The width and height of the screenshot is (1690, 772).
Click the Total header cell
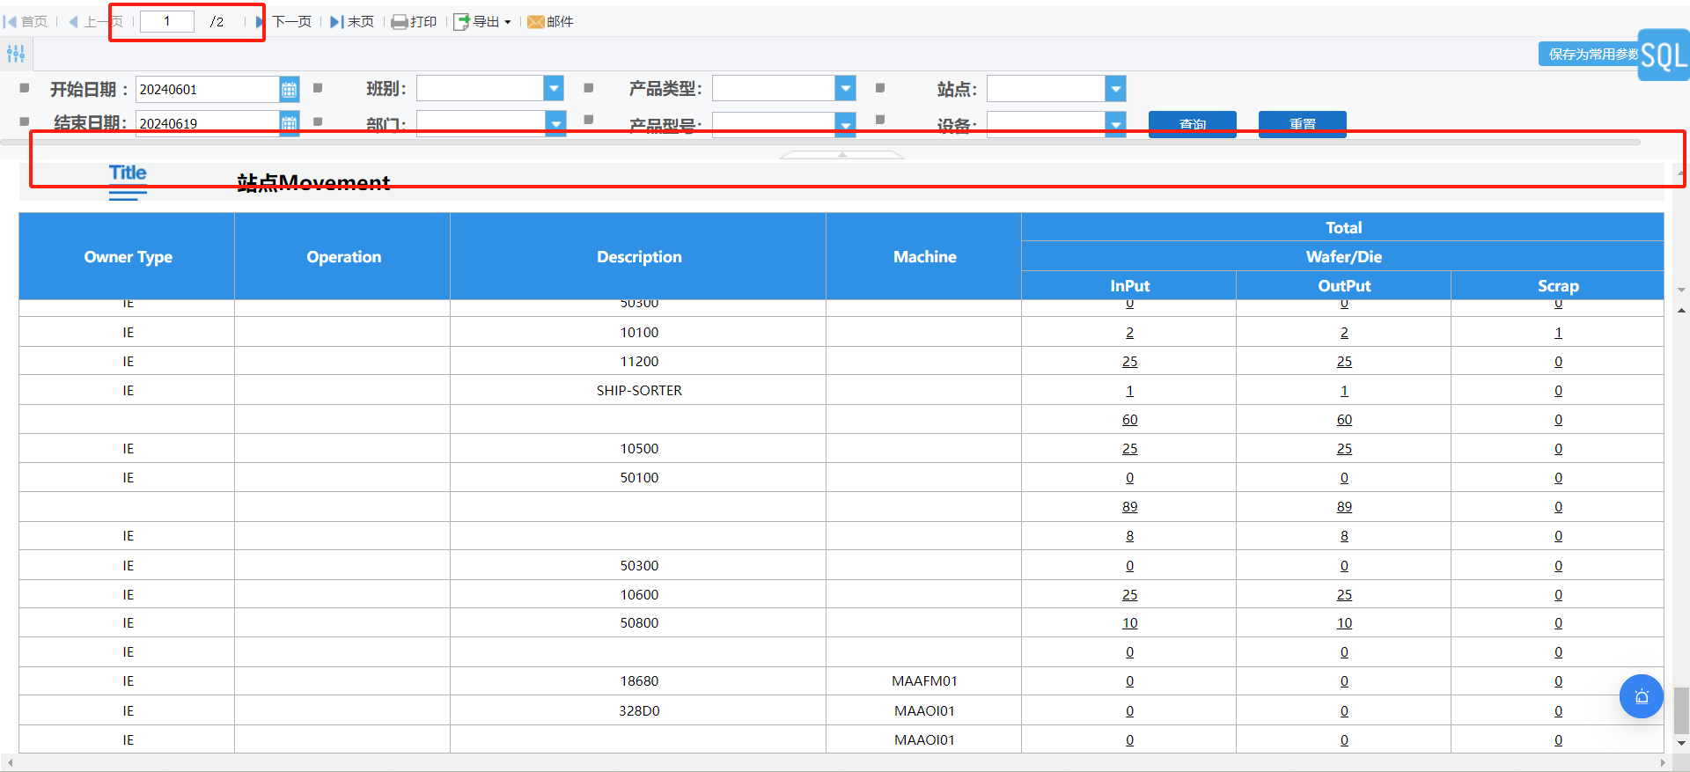[x=1343, y=227]
